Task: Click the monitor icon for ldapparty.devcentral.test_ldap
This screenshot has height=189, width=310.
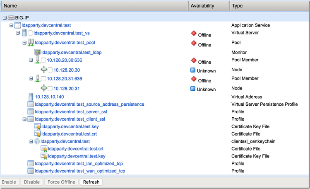Action: tap(37, 52)
